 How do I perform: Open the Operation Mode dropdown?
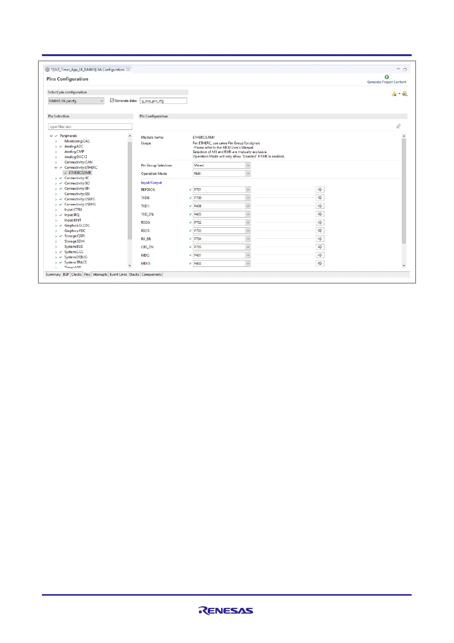coord(222,173)
